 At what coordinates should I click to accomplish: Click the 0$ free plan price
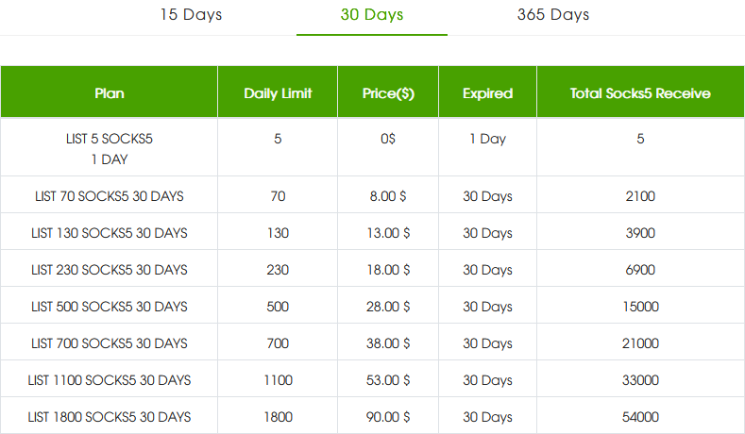387,139
